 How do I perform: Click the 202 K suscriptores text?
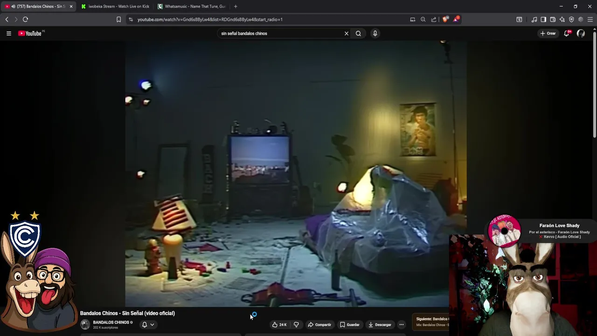coord(105,328)
